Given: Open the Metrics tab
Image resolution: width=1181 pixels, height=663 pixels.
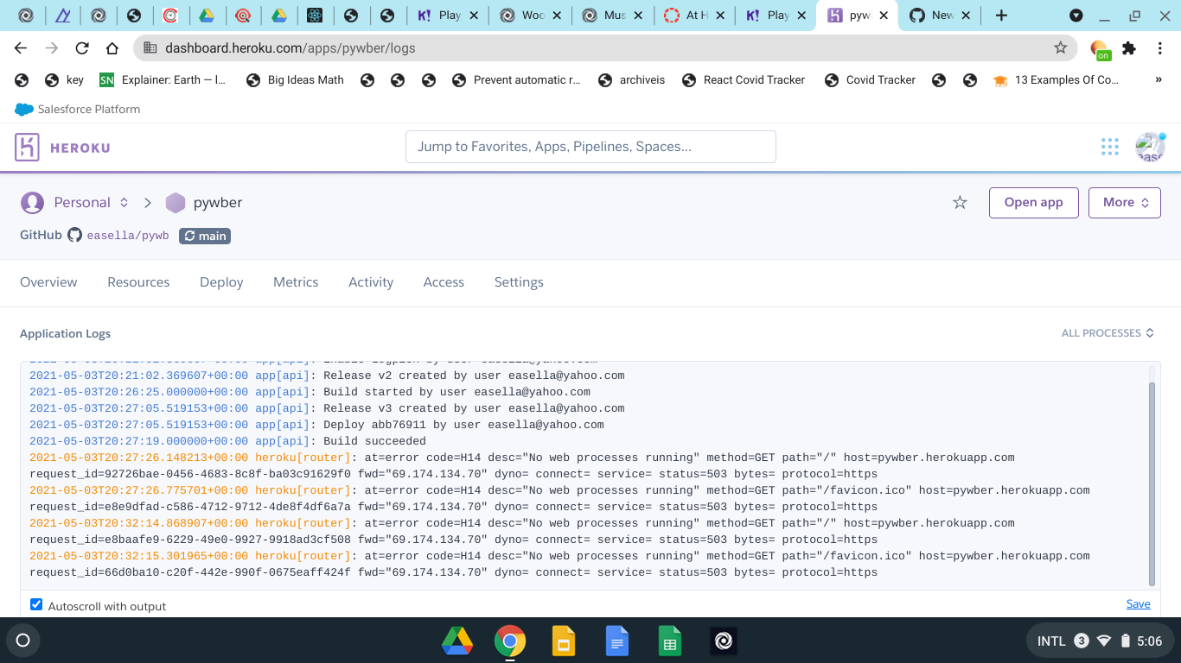Looking at the screenshot, I should coord(296,282).
